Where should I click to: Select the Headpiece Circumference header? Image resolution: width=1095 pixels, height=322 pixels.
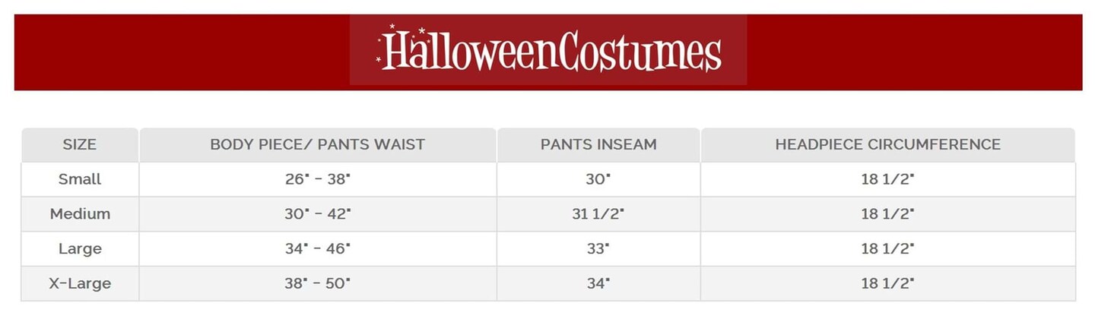coord(887,144)
